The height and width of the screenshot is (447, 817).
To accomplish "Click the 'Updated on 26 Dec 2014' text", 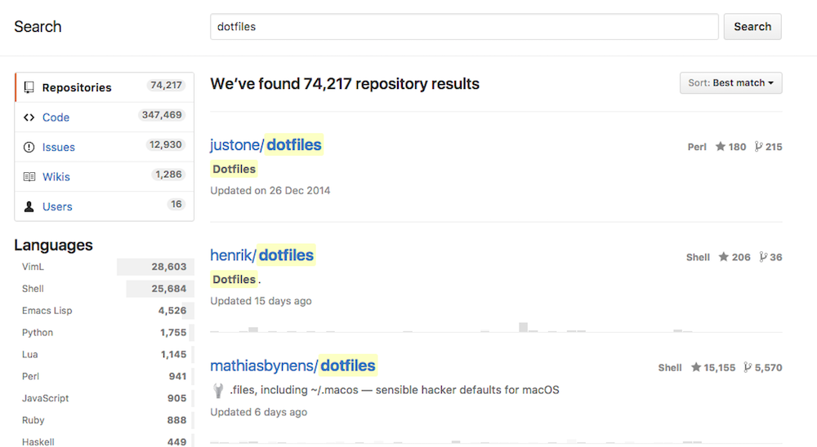I will tap(270, 190).
